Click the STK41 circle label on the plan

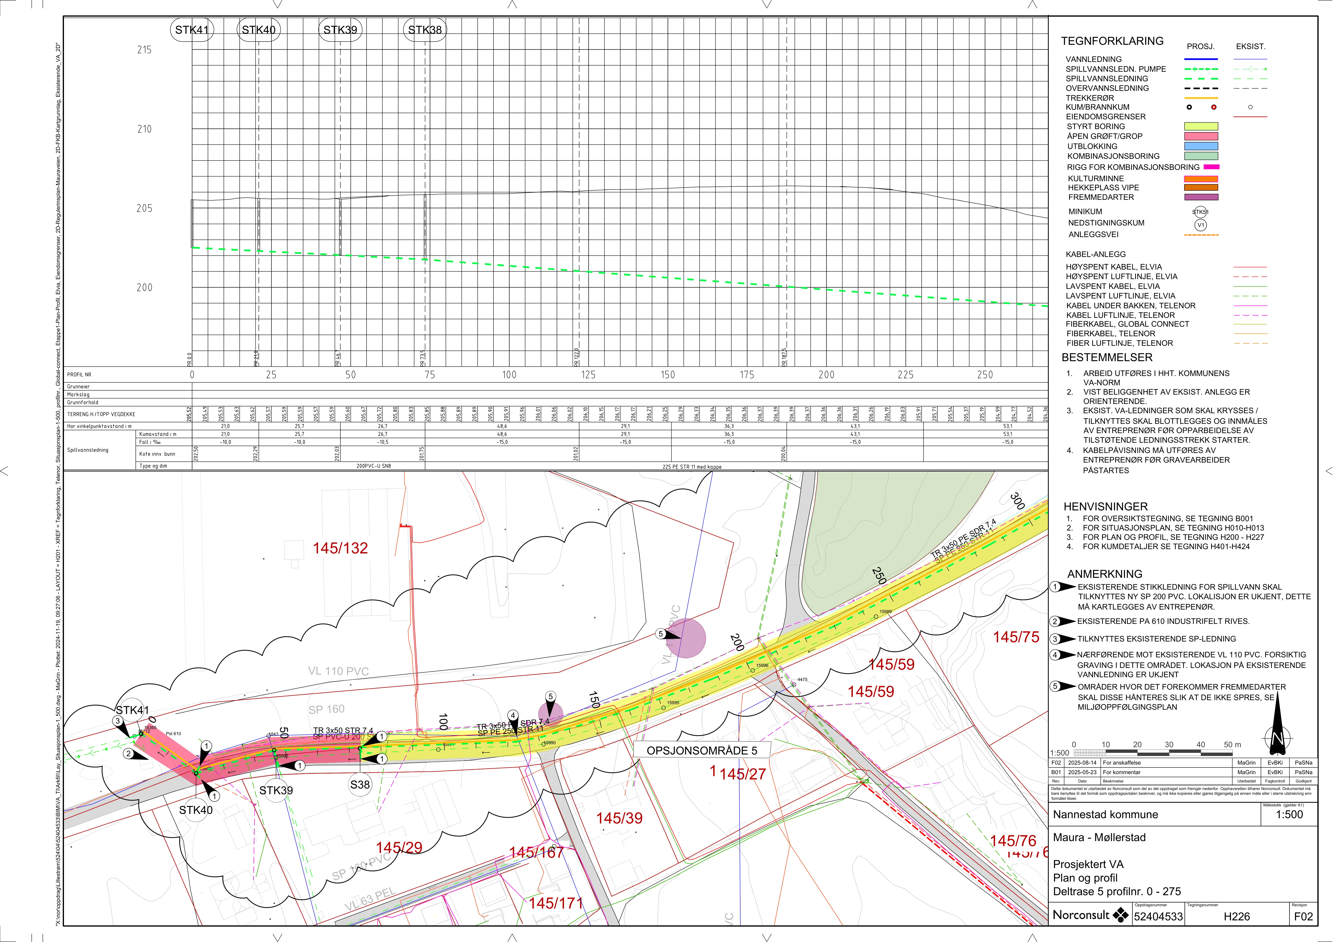point(133,710)
